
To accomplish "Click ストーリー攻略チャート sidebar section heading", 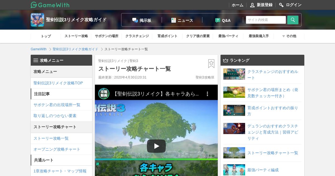I will point(55,127).
